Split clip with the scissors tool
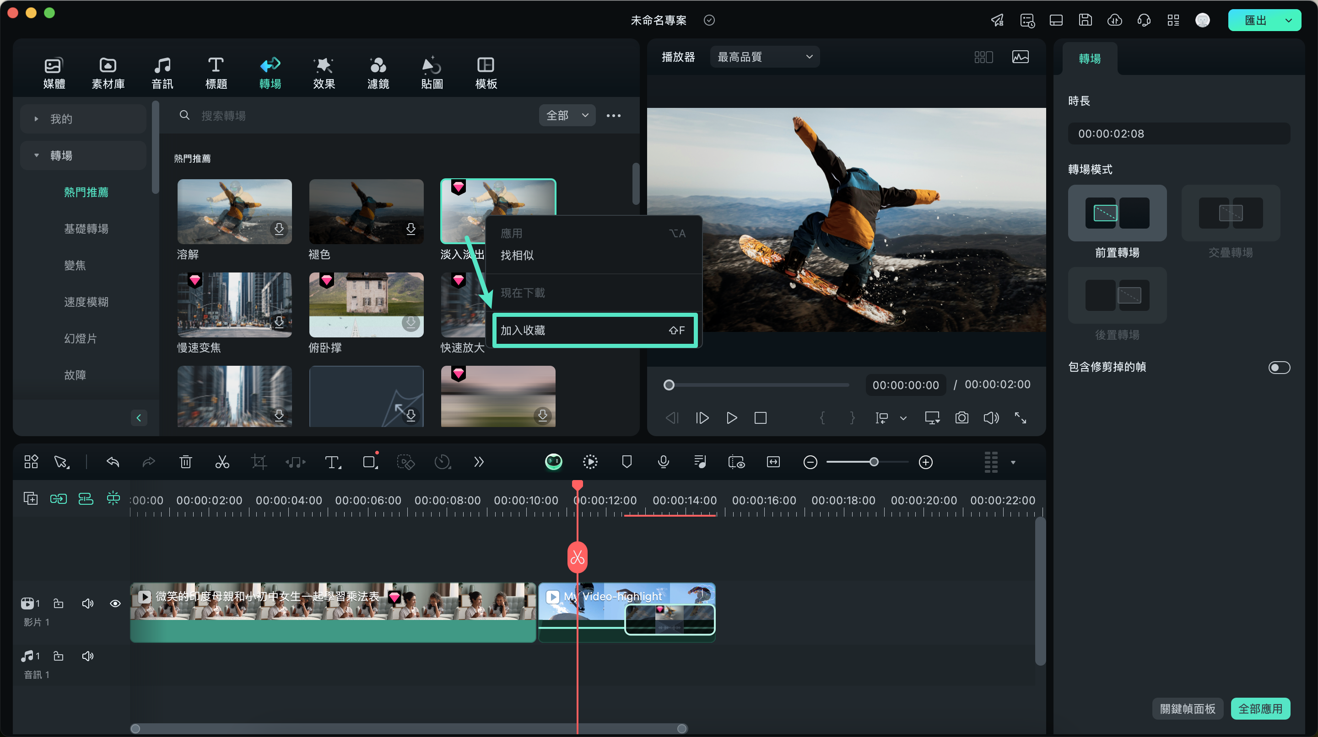Screen dimensions: 1318x737 [222, 462]
